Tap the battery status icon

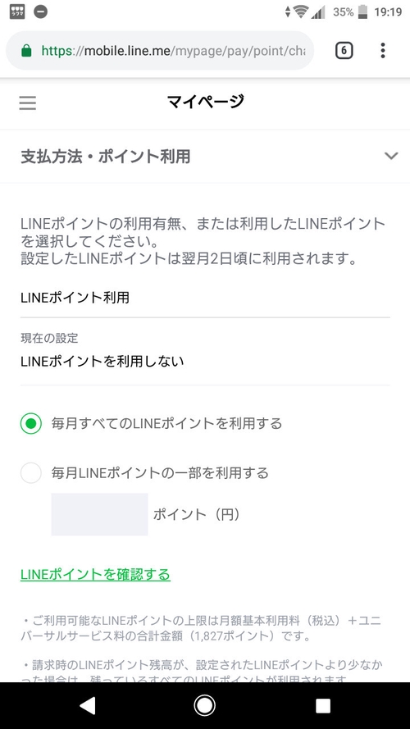coord(363,12)
